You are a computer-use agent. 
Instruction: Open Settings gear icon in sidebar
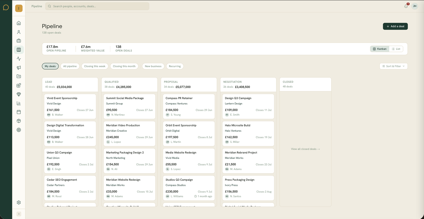pos(19,203)
